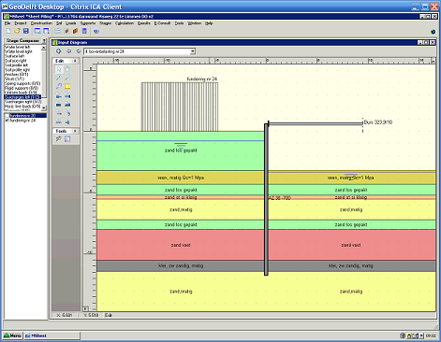Click the New file toolbar icon
Image resolution: width=441 pixels, height=342 pixels.
point(8,31)
